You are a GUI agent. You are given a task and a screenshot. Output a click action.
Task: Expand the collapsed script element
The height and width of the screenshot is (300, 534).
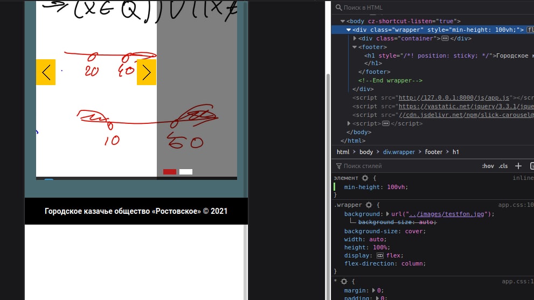(x=349, y=124)
